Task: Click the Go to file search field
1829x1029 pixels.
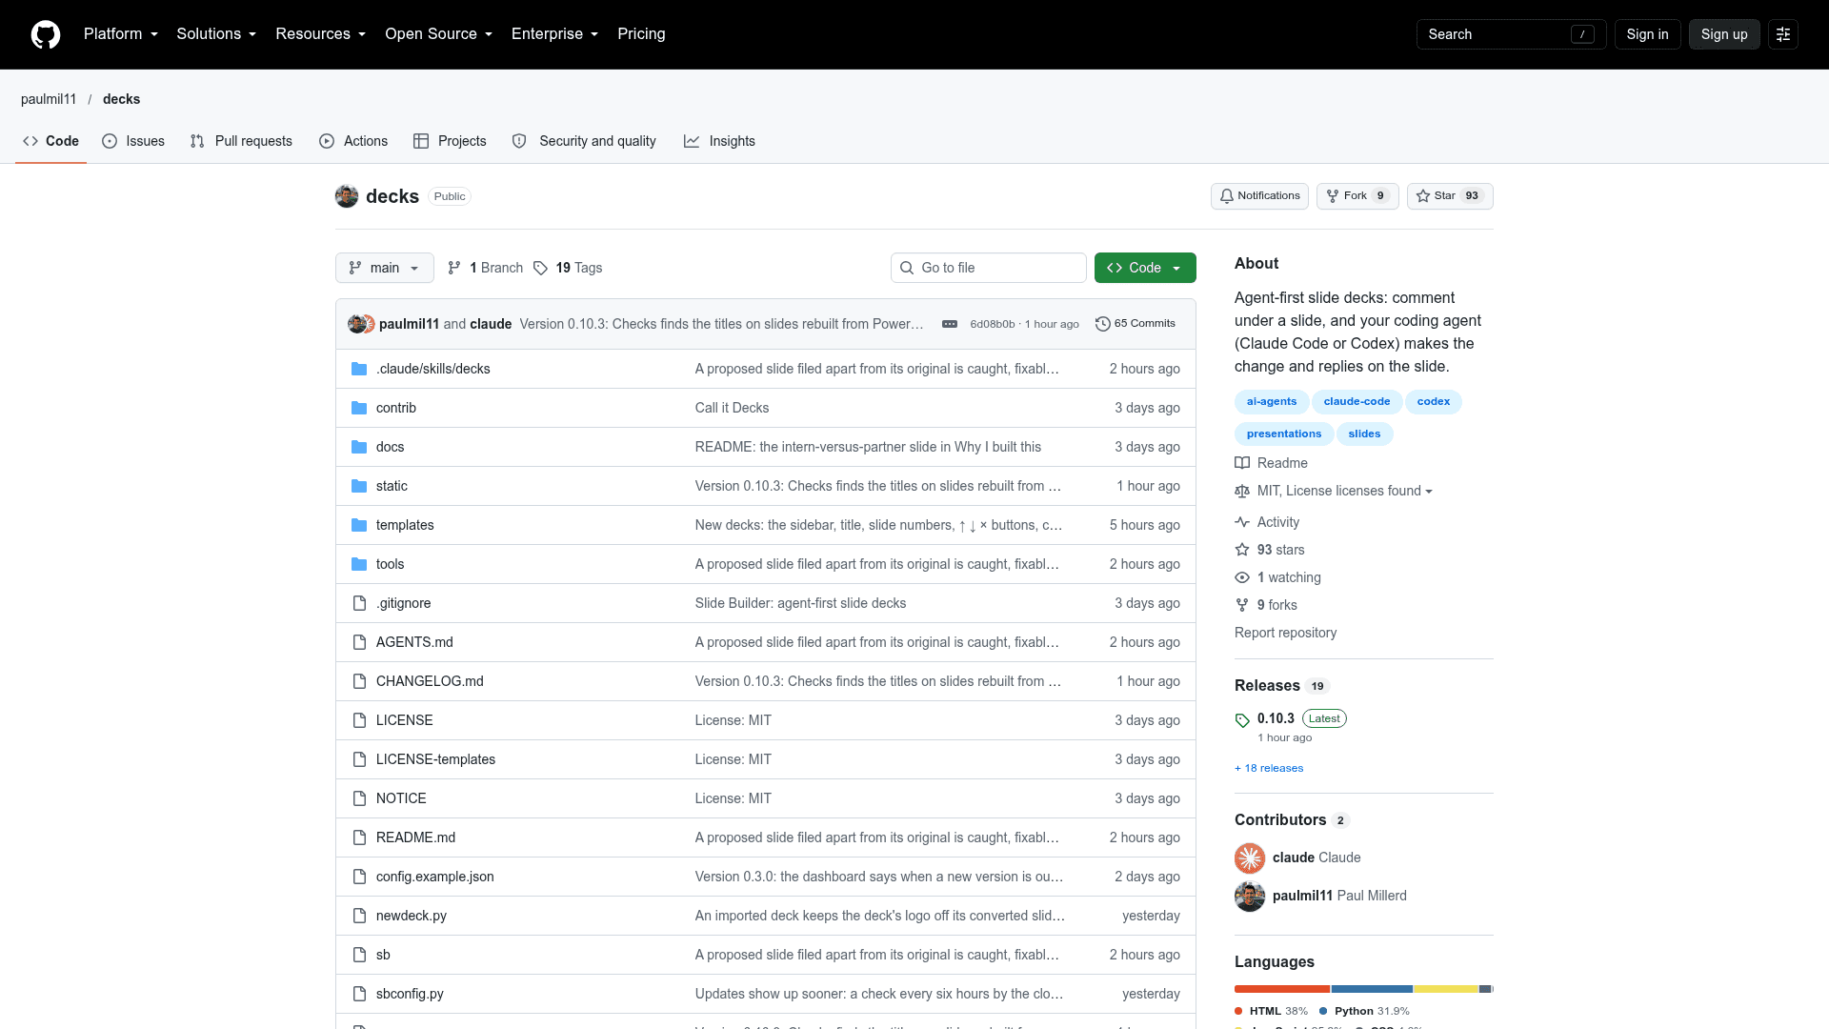Action: [989, 268]
